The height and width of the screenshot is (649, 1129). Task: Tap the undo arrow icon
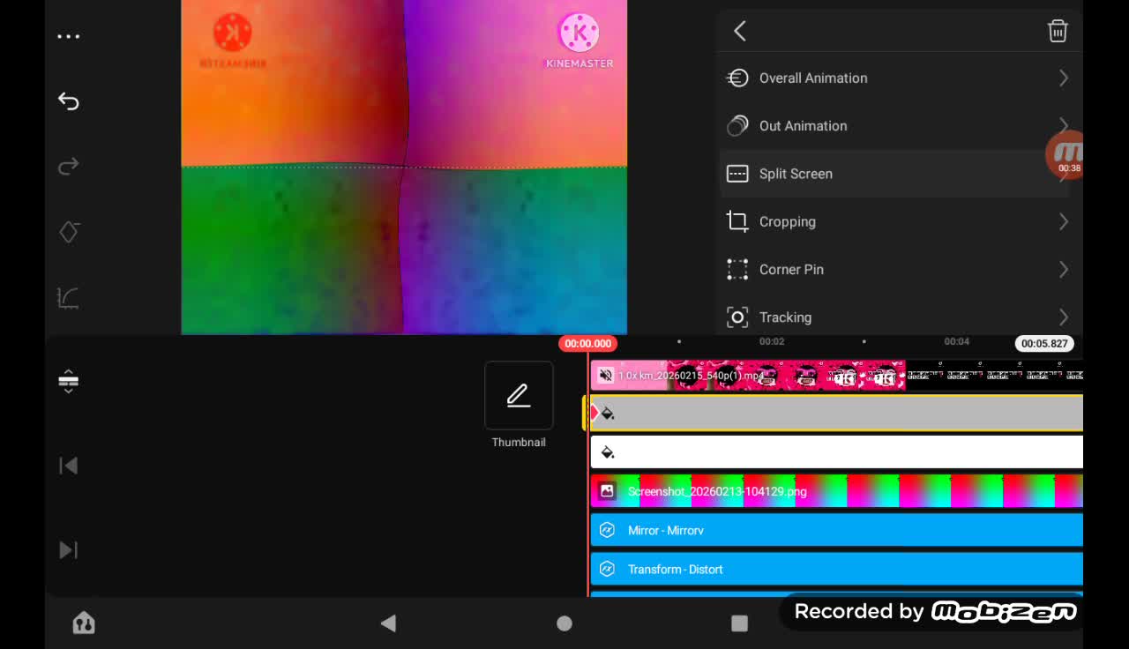coord(69,101)
